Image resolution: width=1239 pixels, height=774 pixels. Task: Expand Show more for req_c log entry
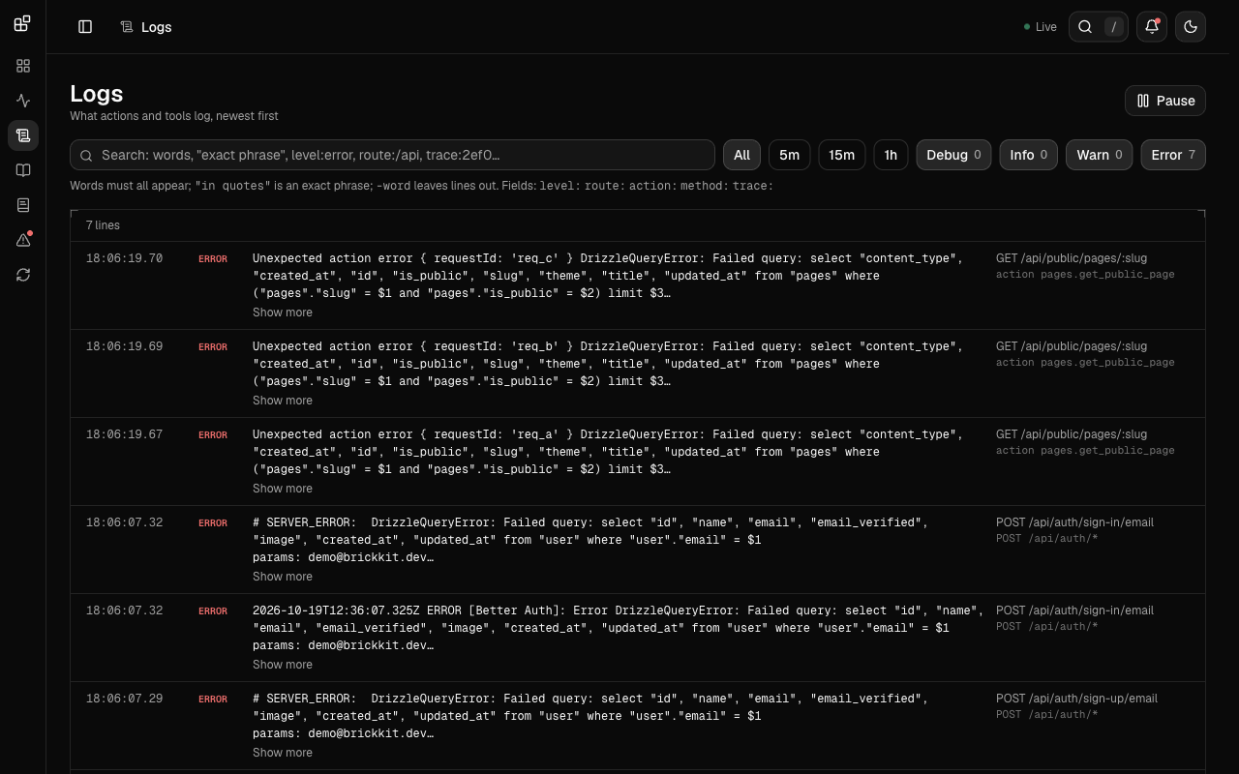(x=283, y=313)
